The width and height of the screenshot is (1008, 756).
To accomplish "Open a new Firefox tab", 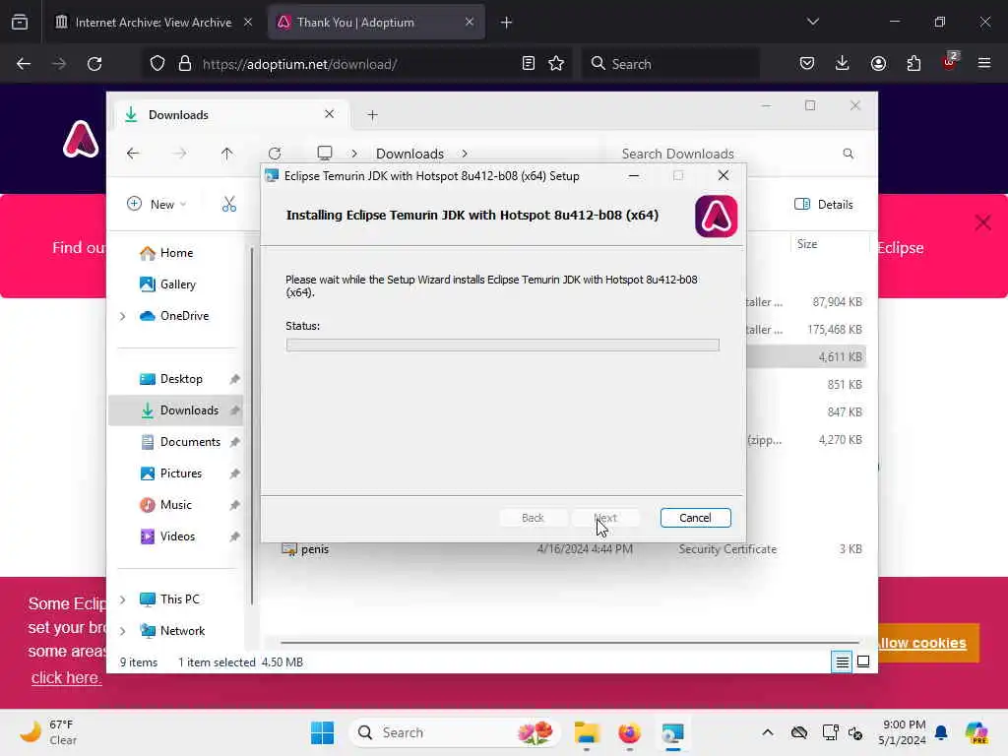I will (507, 23).
